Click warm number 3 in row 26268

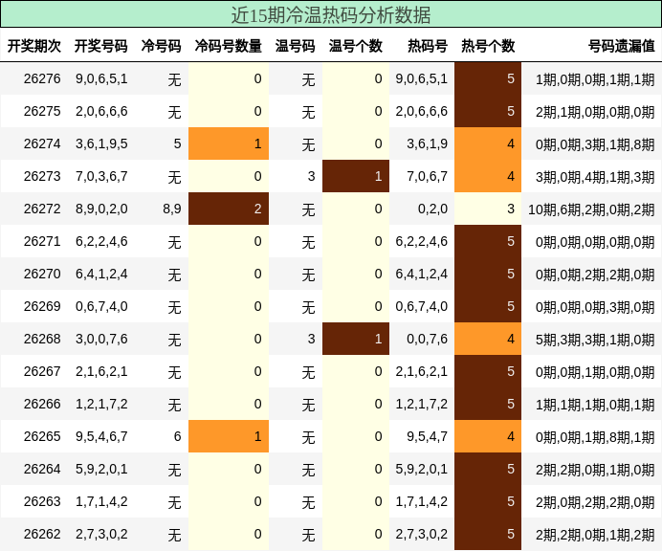312,339
